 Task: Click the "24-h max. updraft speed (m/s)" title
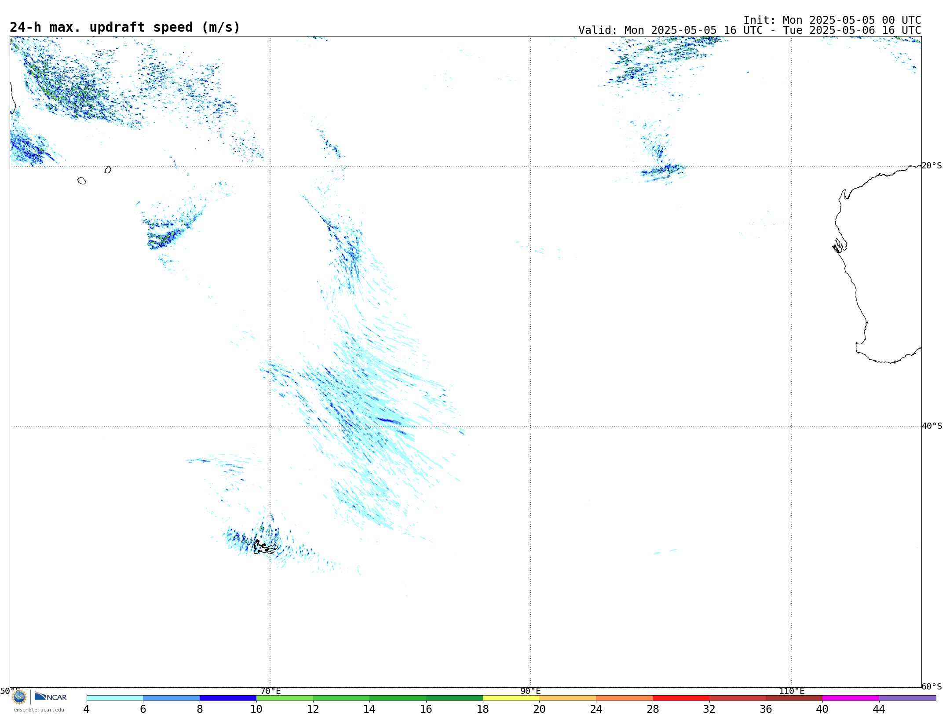[125, 27]
